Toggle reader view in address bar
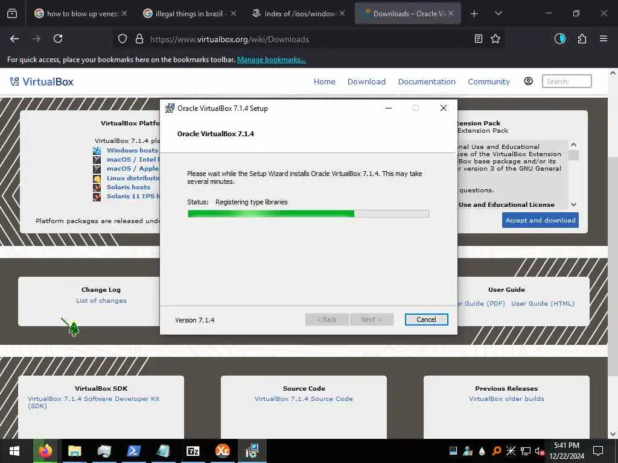The image size is (618, 463). (478, 39)
